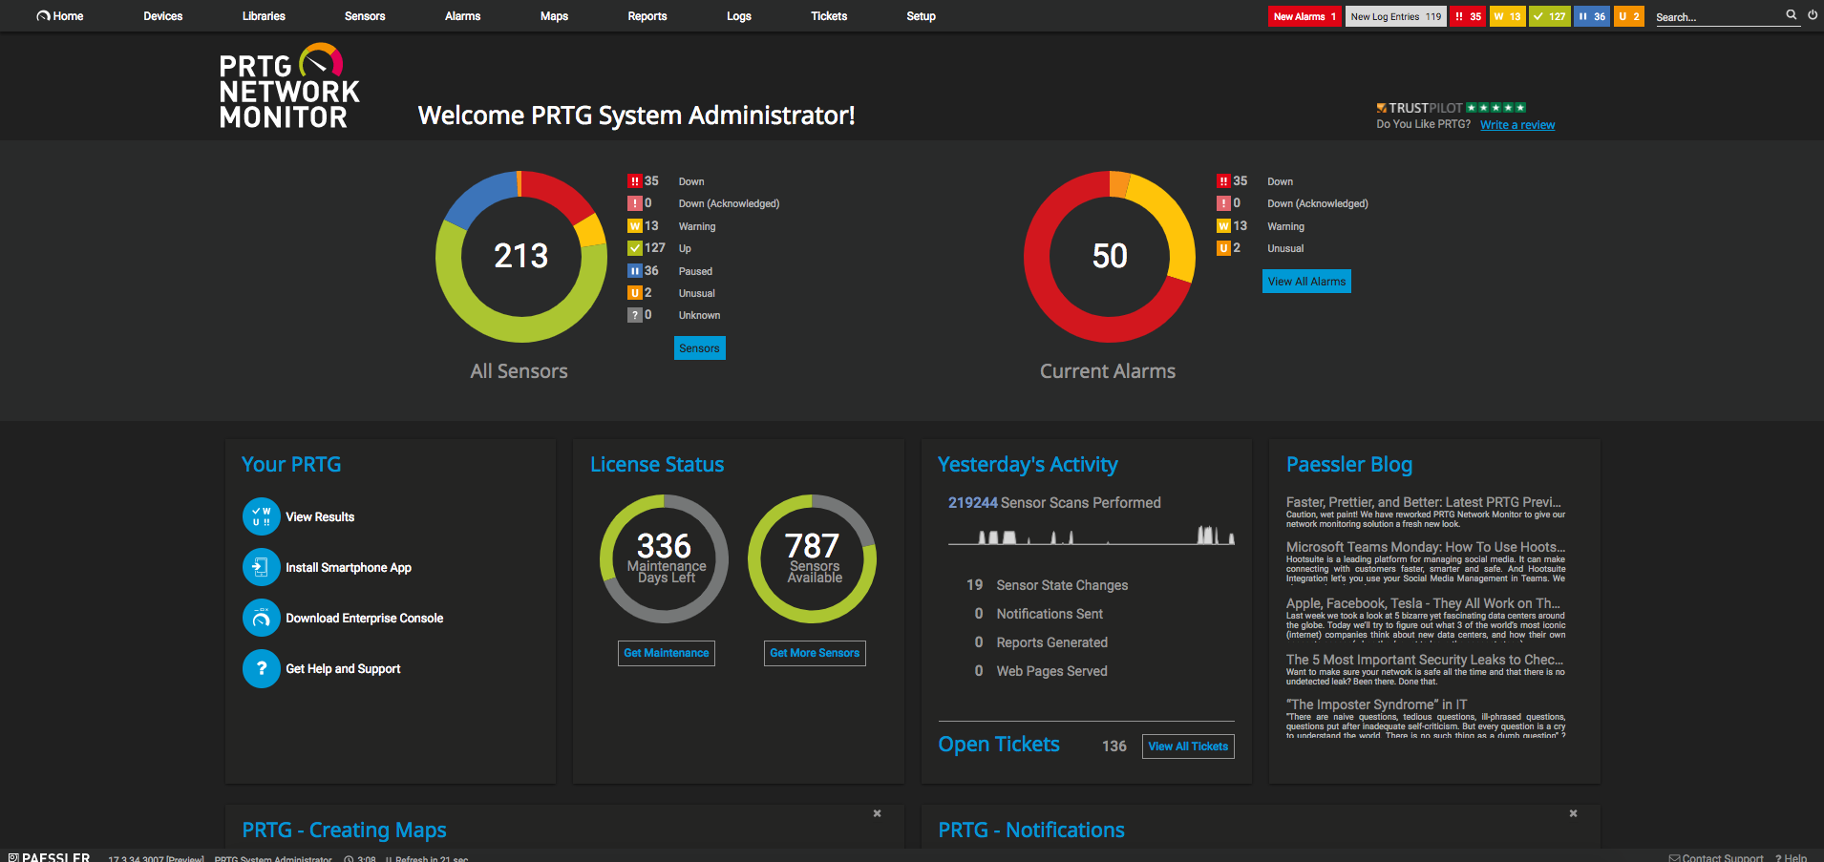The image size is (1824, 862).
Task: Click the search magnifier icon
Action: click(1792, 15)
